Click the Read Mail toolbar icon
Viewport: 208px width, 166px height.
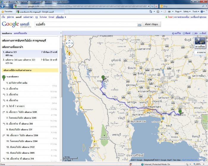pos(165,12)
